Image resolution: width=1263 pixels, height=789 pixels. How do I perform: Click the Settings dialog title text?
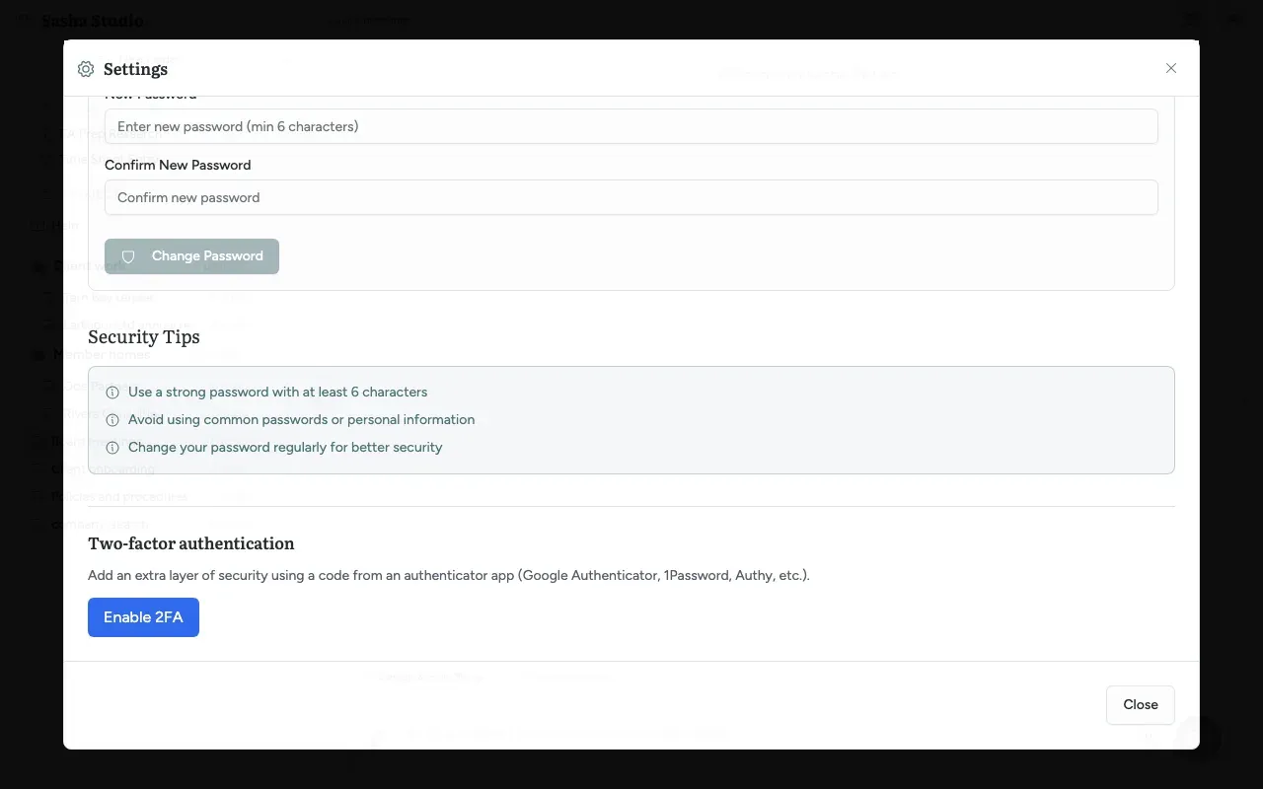135,69
